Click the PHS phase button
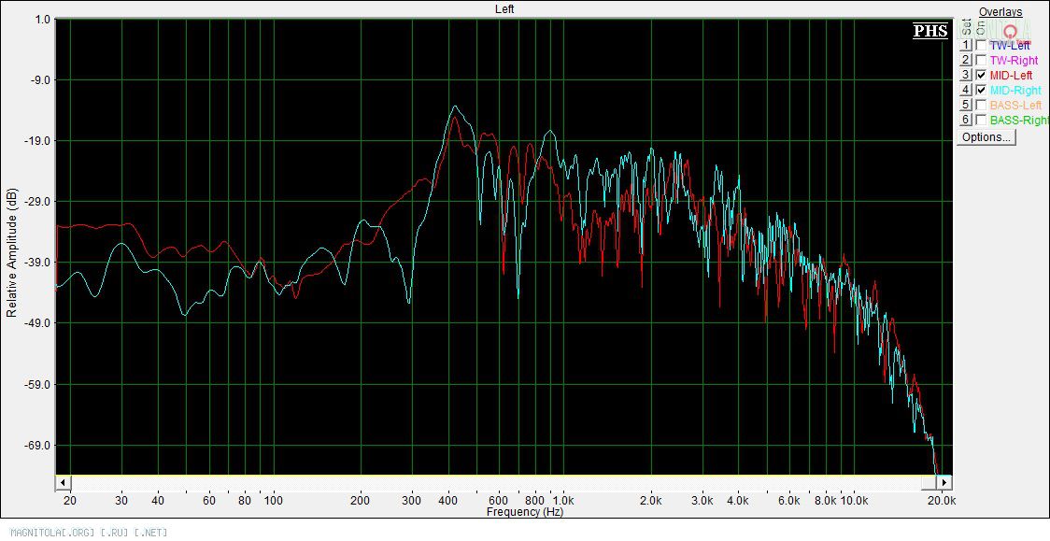 point(930,31)
